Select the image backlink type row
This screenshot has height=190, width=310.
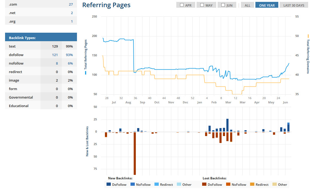click(41, 80)
